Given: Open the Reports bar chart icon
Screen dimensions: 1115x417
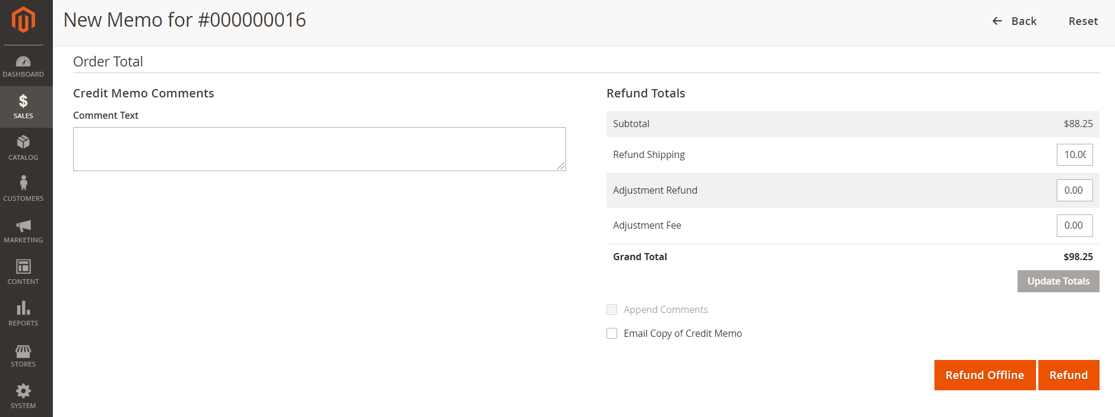Looking at the screenshot, I should [23, 308].
